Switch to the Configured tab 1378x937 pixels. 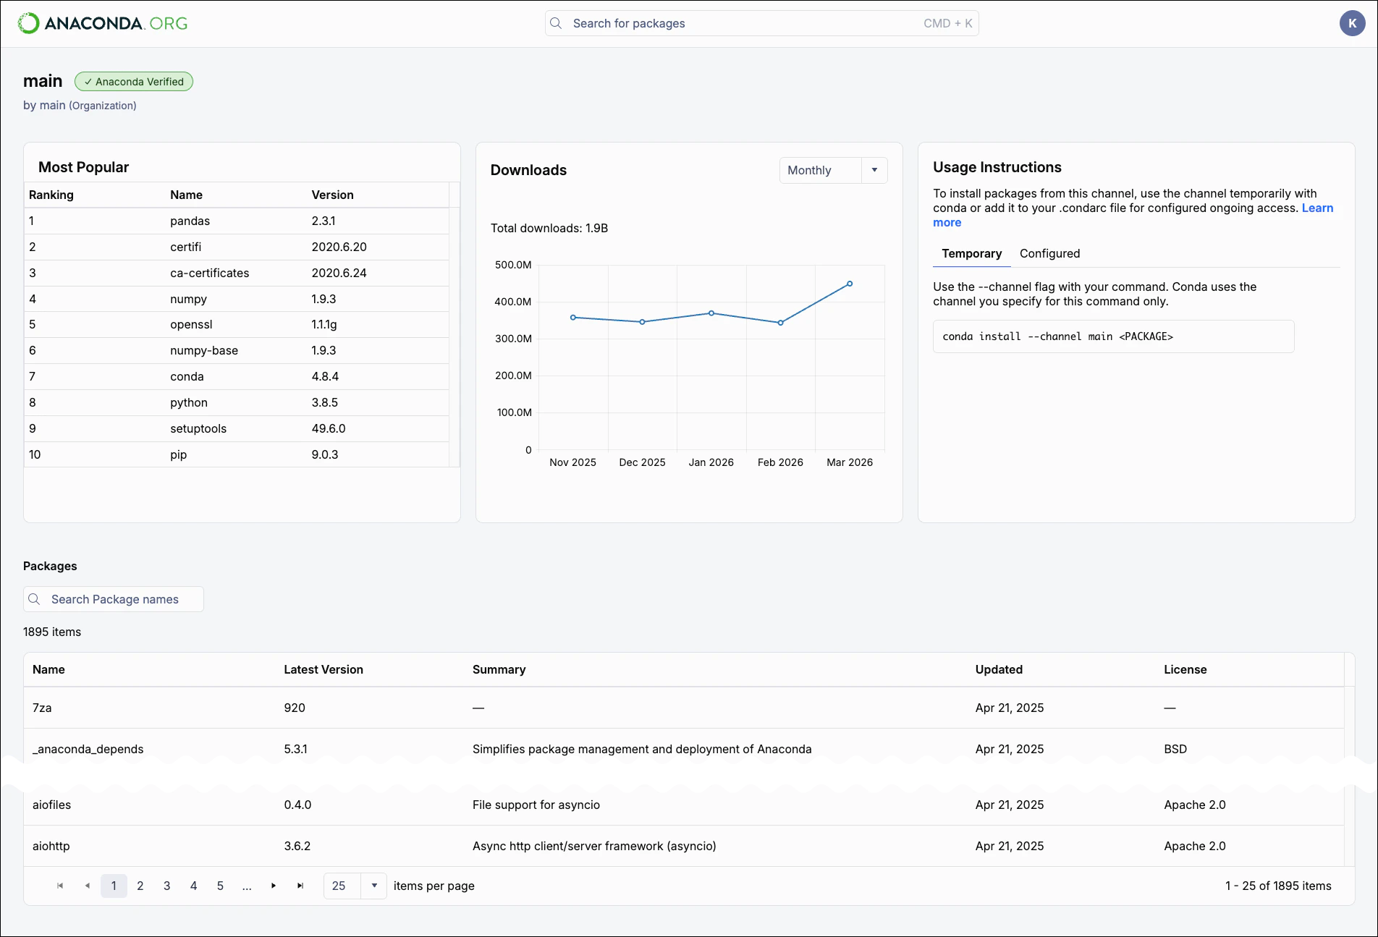coord(1049,253)
